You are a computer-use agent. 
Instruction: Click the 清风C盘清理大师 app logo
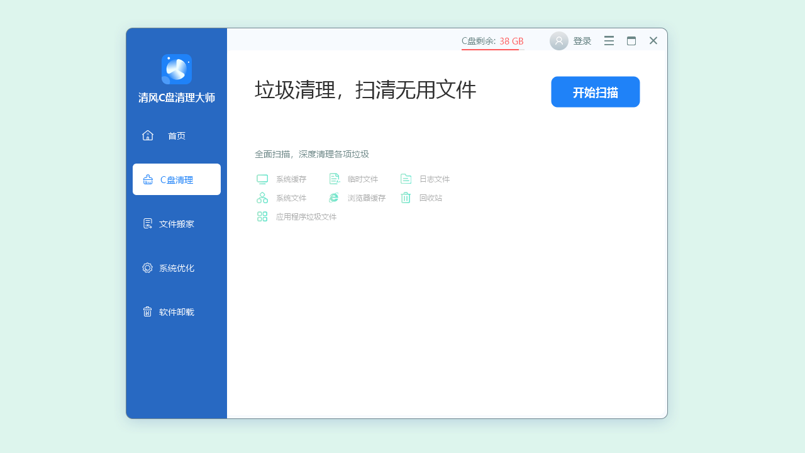(x=177, y=69)
